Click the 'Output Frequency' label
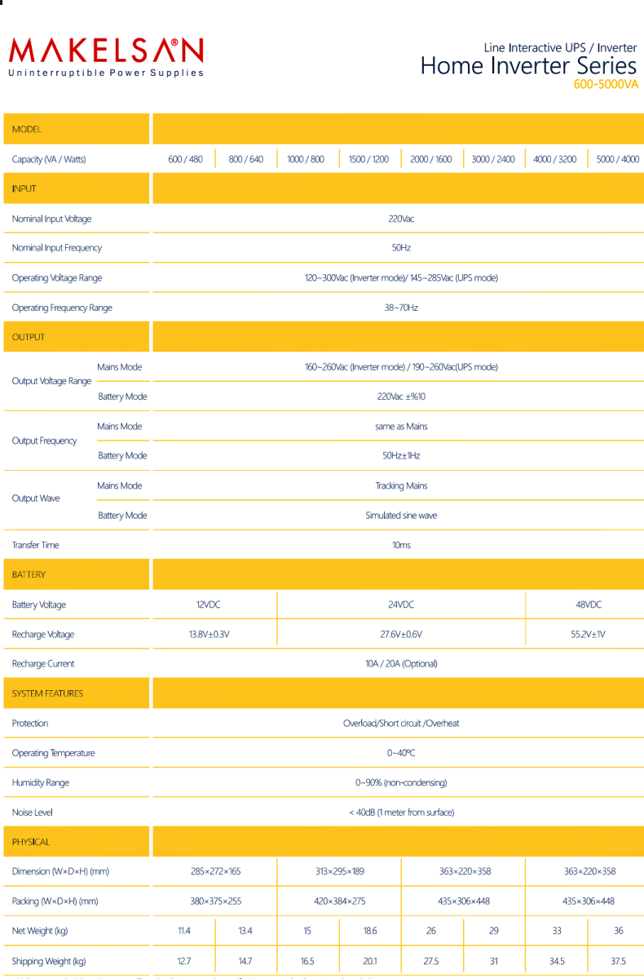Image resolution: width=644 pixels, height=979 pixels. click(x=44, y=441)
